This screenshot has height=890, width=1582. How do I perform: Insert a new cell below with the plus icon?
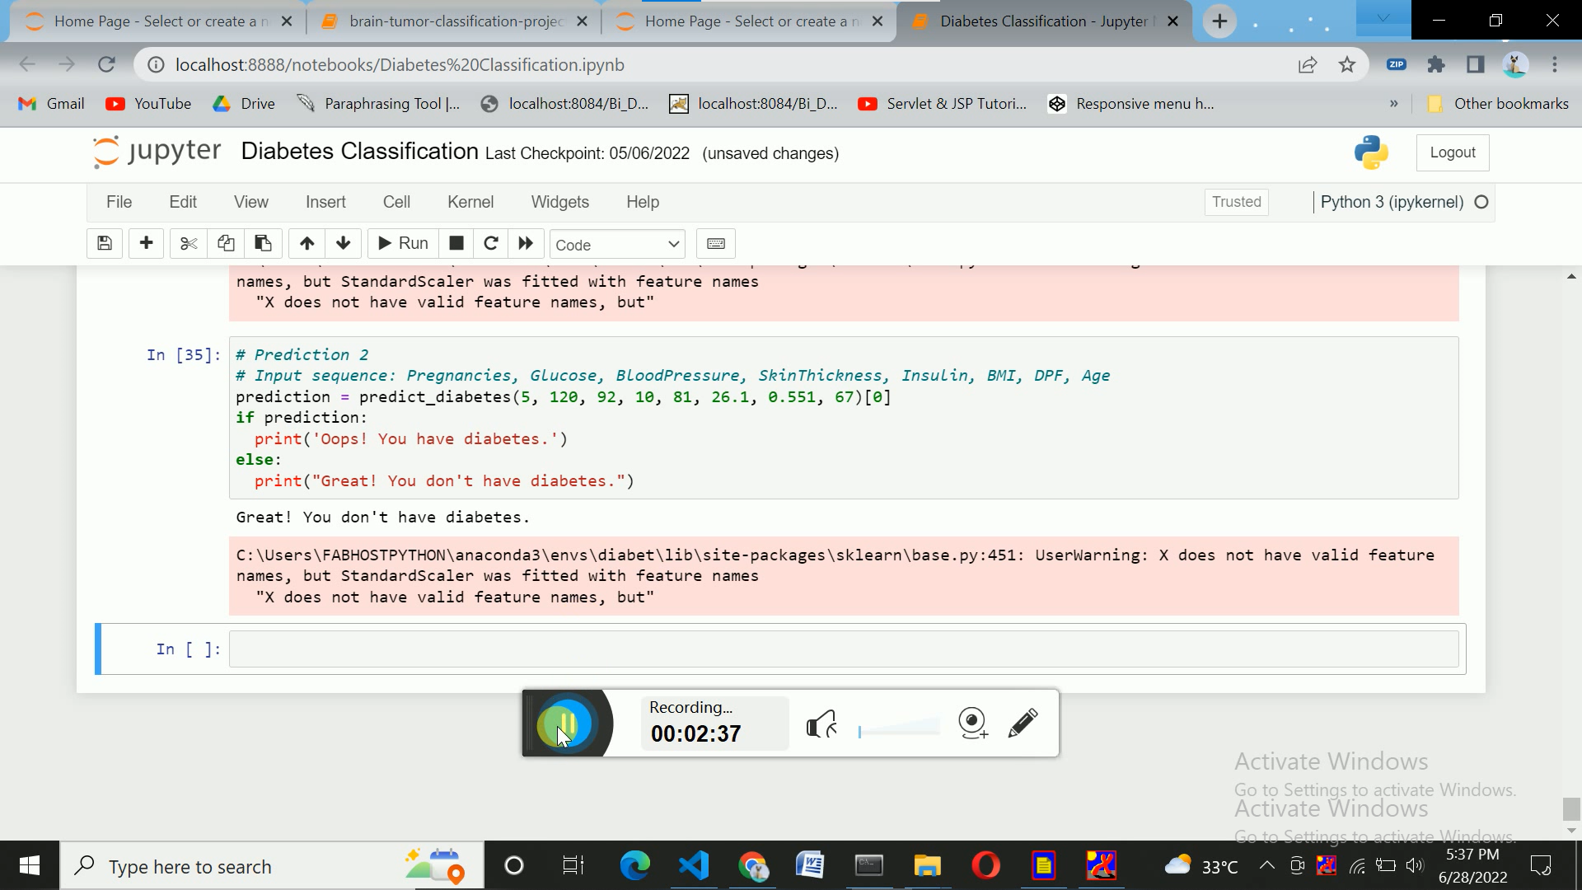[147, 244]
